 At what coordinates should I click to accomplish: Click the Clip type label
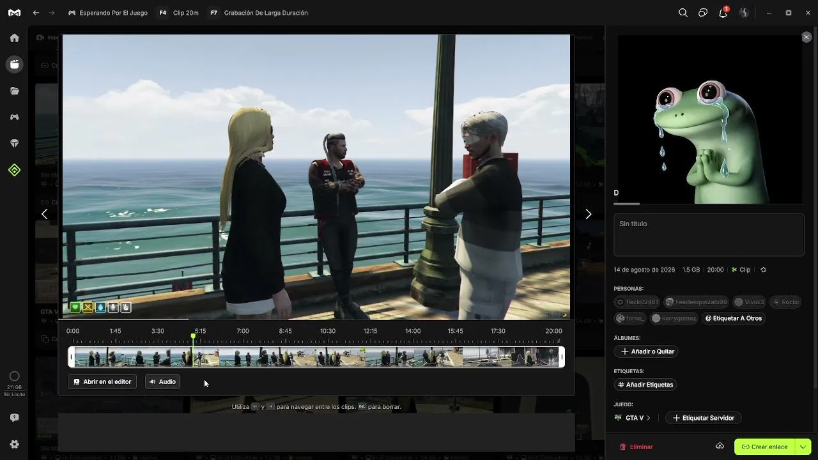point(741,270)
